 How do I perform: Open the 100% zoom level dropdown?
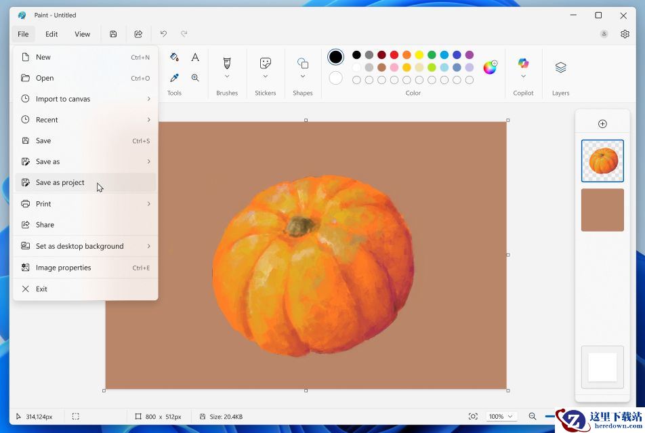click(x=501, y=416)
